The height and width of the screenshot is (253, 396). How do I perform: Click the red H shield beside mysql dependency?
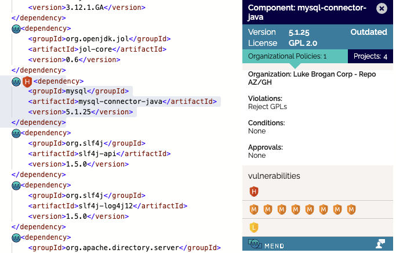pyautogui.click(x=27, y=82)
